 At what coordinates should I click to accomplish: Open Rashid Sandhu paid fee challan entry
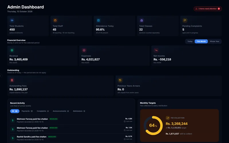click(x=71, y=138)
